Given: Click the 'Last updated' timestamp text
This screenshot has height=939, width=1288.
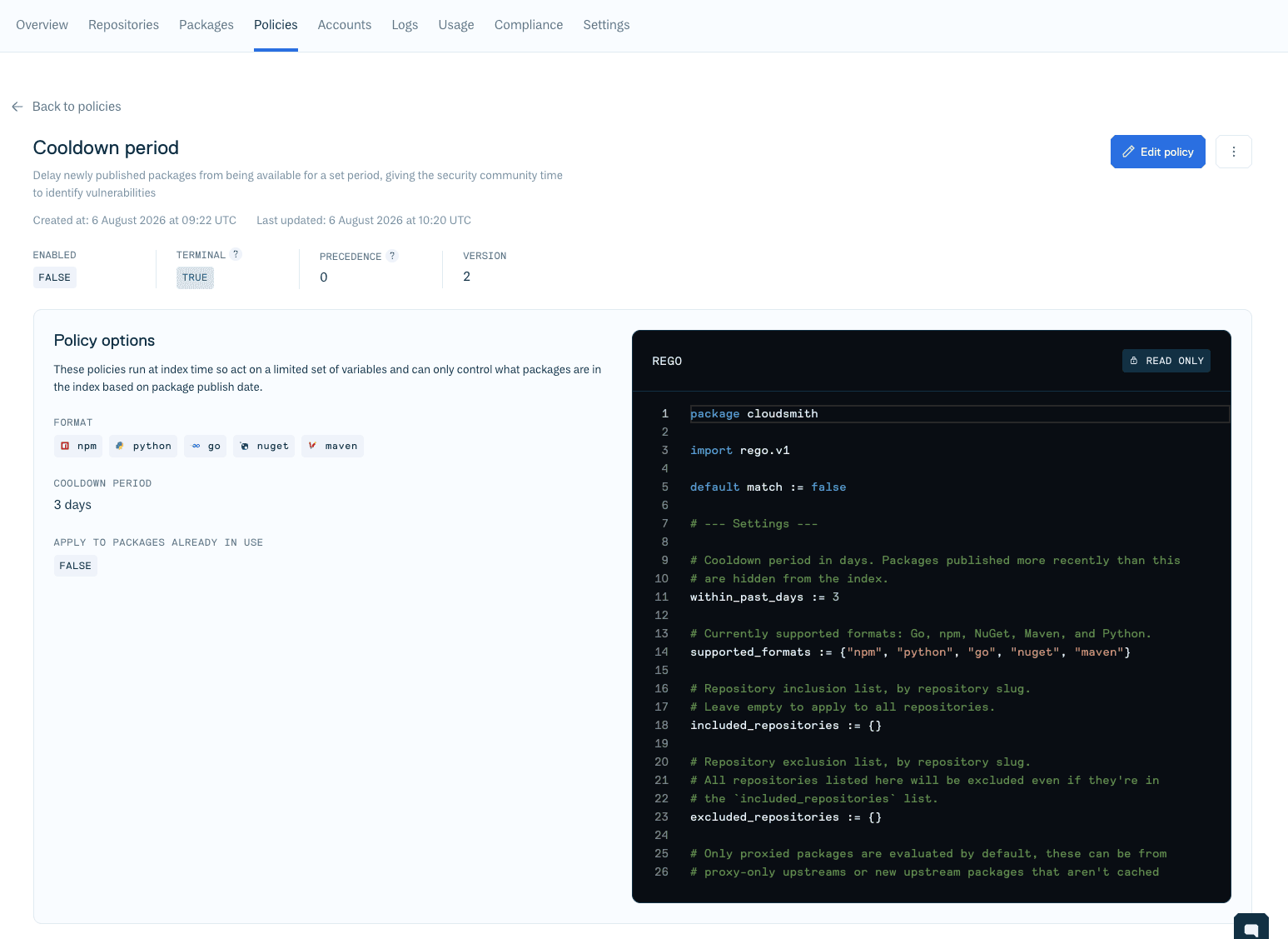Looking at the screenshot, I should coord(364,221).
